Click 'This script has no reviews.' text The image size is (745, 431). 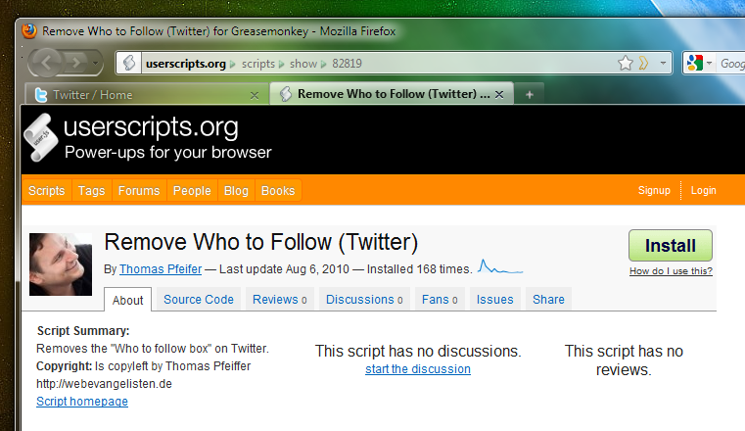(x=624, y=360)
